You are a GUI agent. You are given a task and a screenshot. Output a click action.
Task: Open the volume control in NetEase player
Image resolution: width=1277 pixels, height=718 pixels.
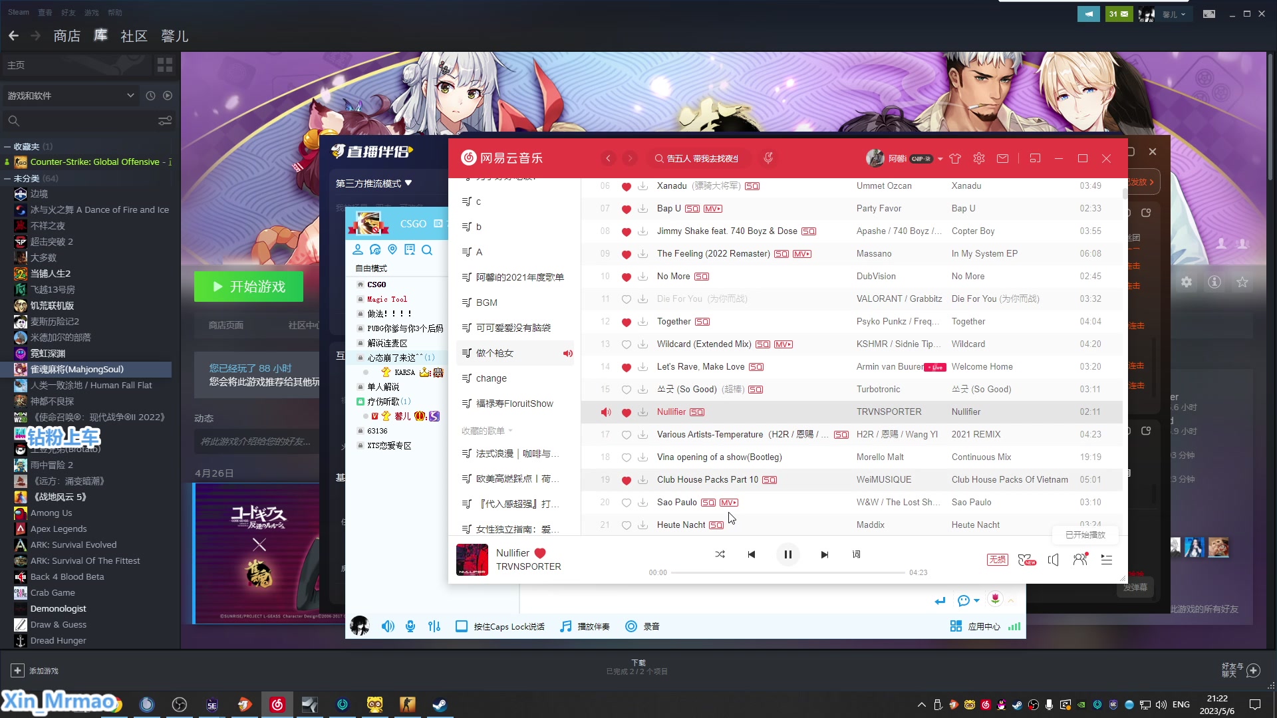click(x=1054, y=560)
